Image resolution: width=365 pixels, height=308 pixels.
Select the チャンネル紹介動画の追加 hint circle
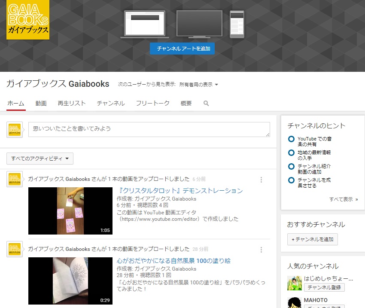click(x=291, y=166)
